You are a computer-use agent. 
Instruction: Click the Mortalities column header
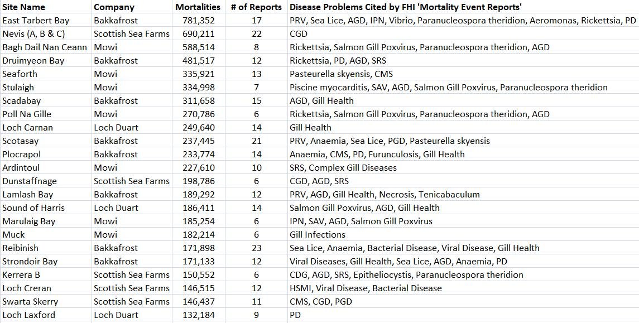[x=198, y=7]
